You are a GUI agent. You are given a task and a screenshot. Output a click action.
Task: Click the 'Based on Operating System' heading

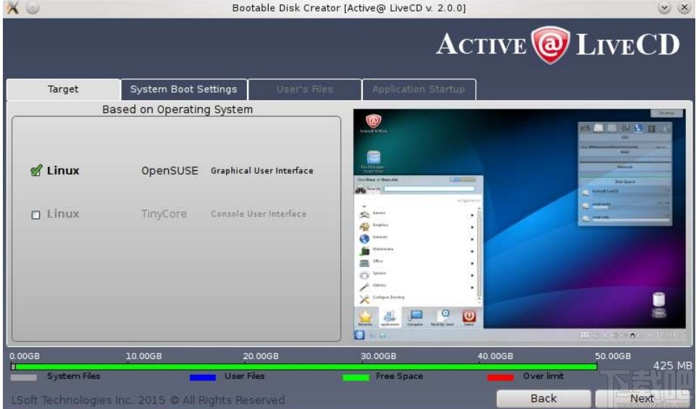[x=177, y=109]
